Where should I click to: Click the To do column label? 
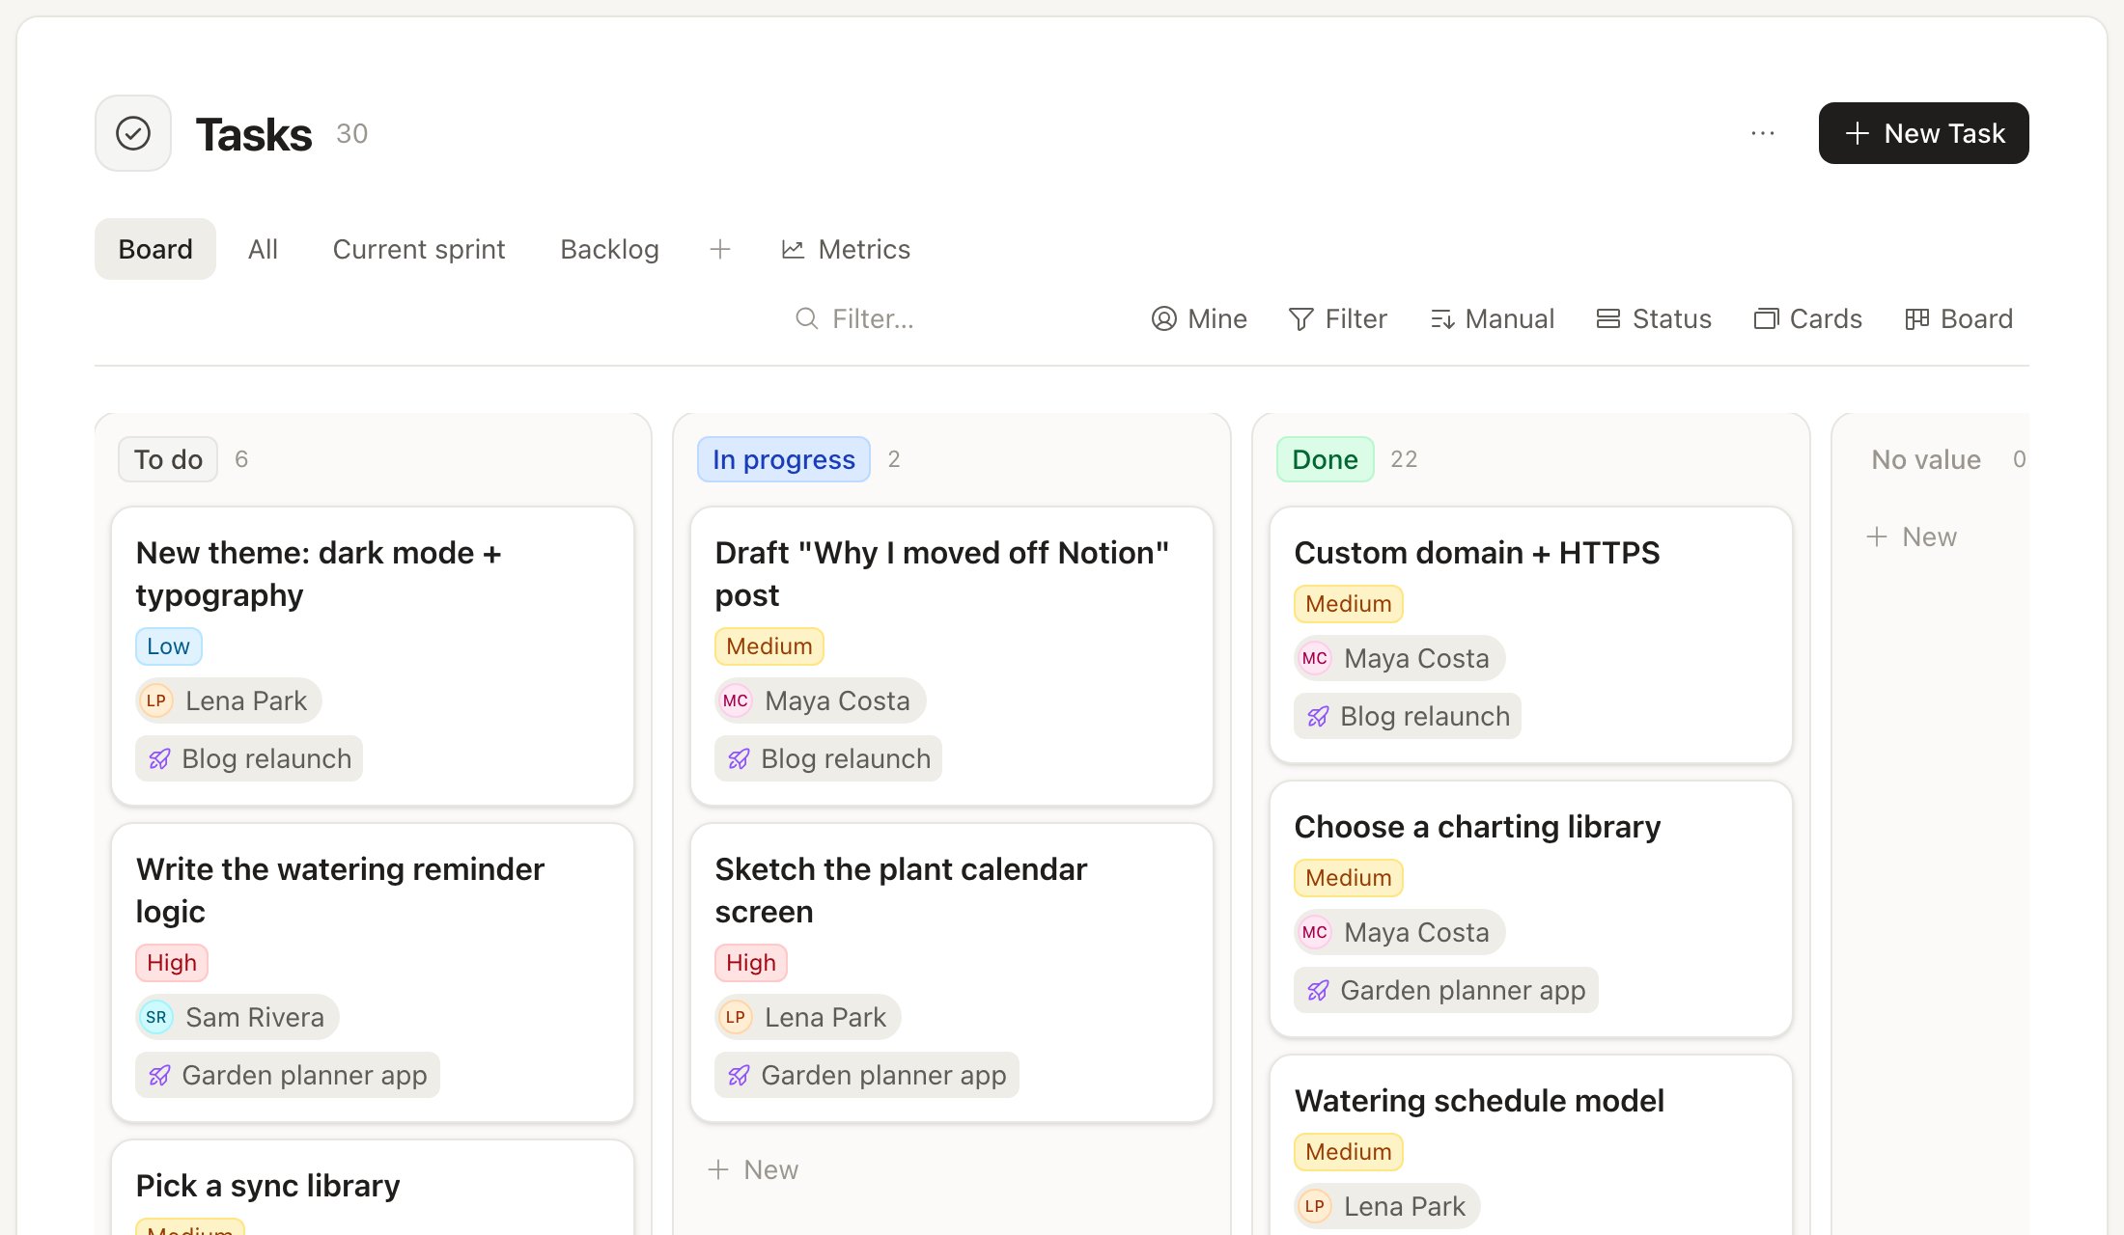tap(168, 459)
